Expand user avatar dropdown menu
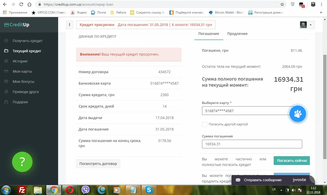This screenshot has width=327, height=195. pyautogui.click(x=307, y=25)
